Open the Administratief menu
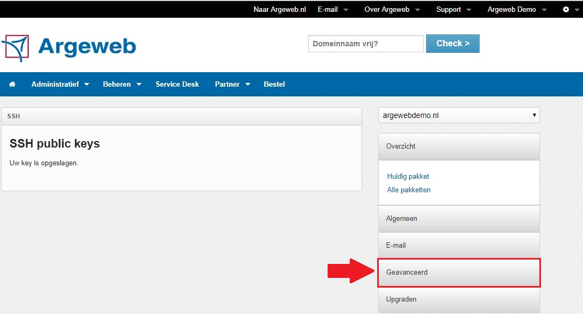This screenshot has height=314, width=583. click(x=60, y=85)
